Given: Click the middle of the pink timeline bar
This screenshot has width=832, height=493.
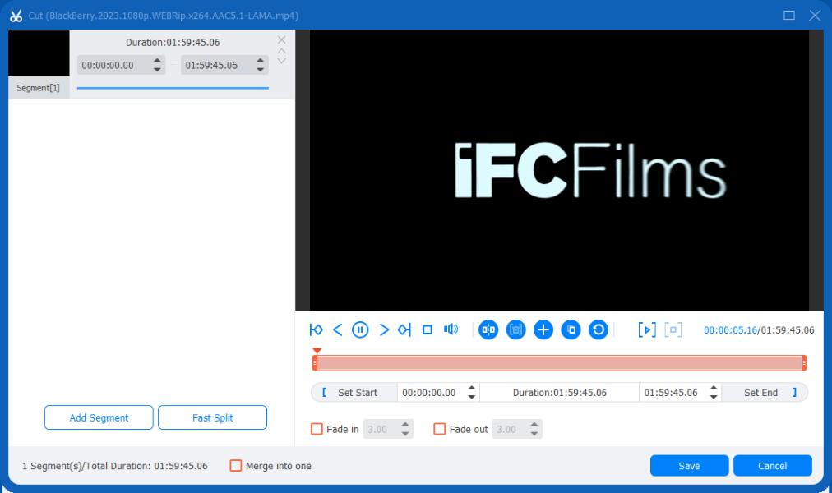Looking at the screenshot, I should pyautogui.click(x=559, y=362).
